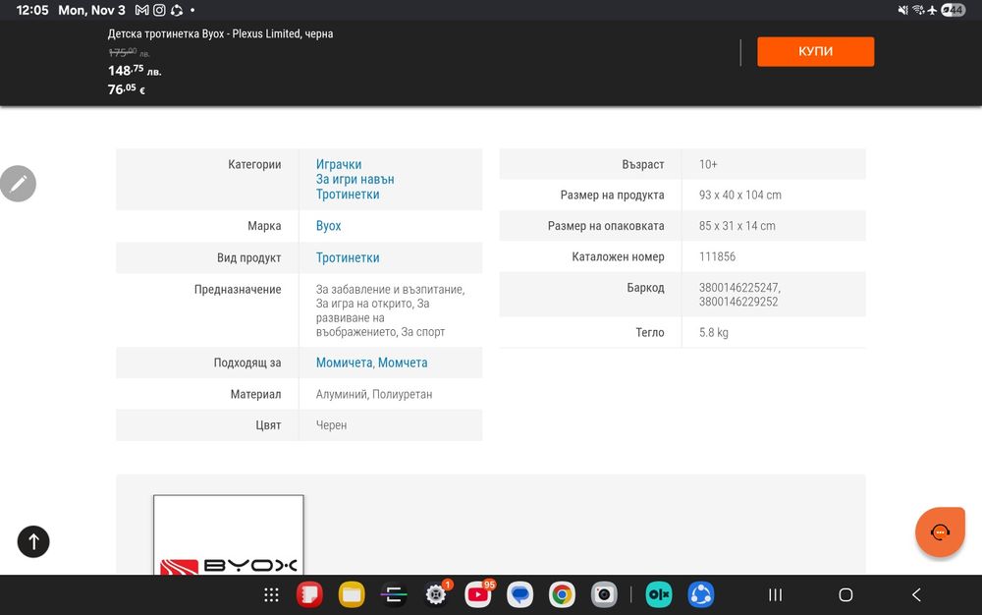Viewport: 982px width, 615px height.
Task: Open the Играчки category link
Action: pos(338,164)
